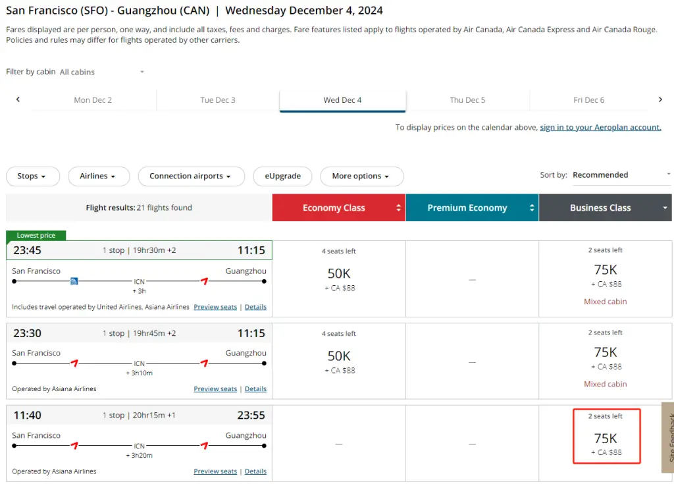Screen dimensions: 674x484
Task: Select the Thu Dec 5 date tab
Action: [x=467, y=100]
